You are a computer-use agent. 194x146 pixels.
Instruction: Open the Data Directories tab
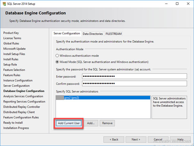[93, 34]
